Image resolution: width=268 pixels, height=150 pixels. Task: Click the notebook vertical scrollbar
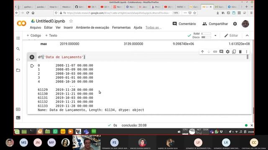[253, 110]
